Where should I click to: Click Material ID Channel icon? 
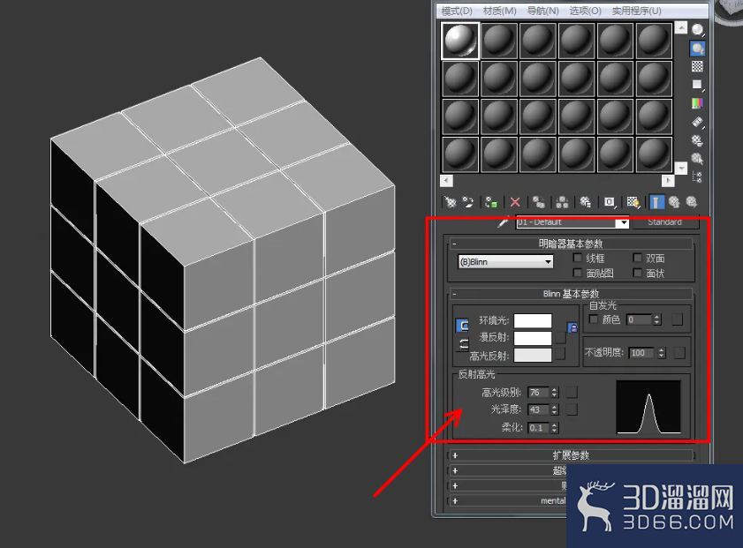tap(610, 203)
